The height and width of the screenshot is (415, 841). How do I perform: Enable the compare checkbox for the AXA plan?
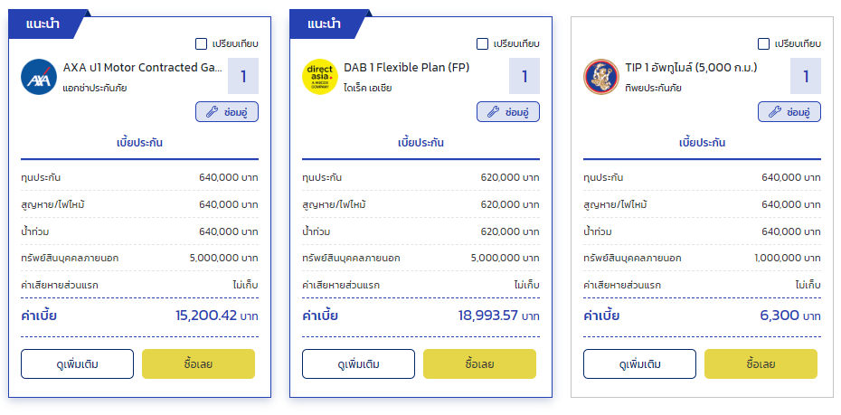click(x=201, y=43)
